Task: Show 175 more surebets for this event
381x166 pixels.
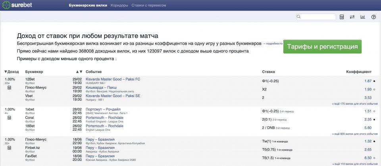Action: (354, 103)
